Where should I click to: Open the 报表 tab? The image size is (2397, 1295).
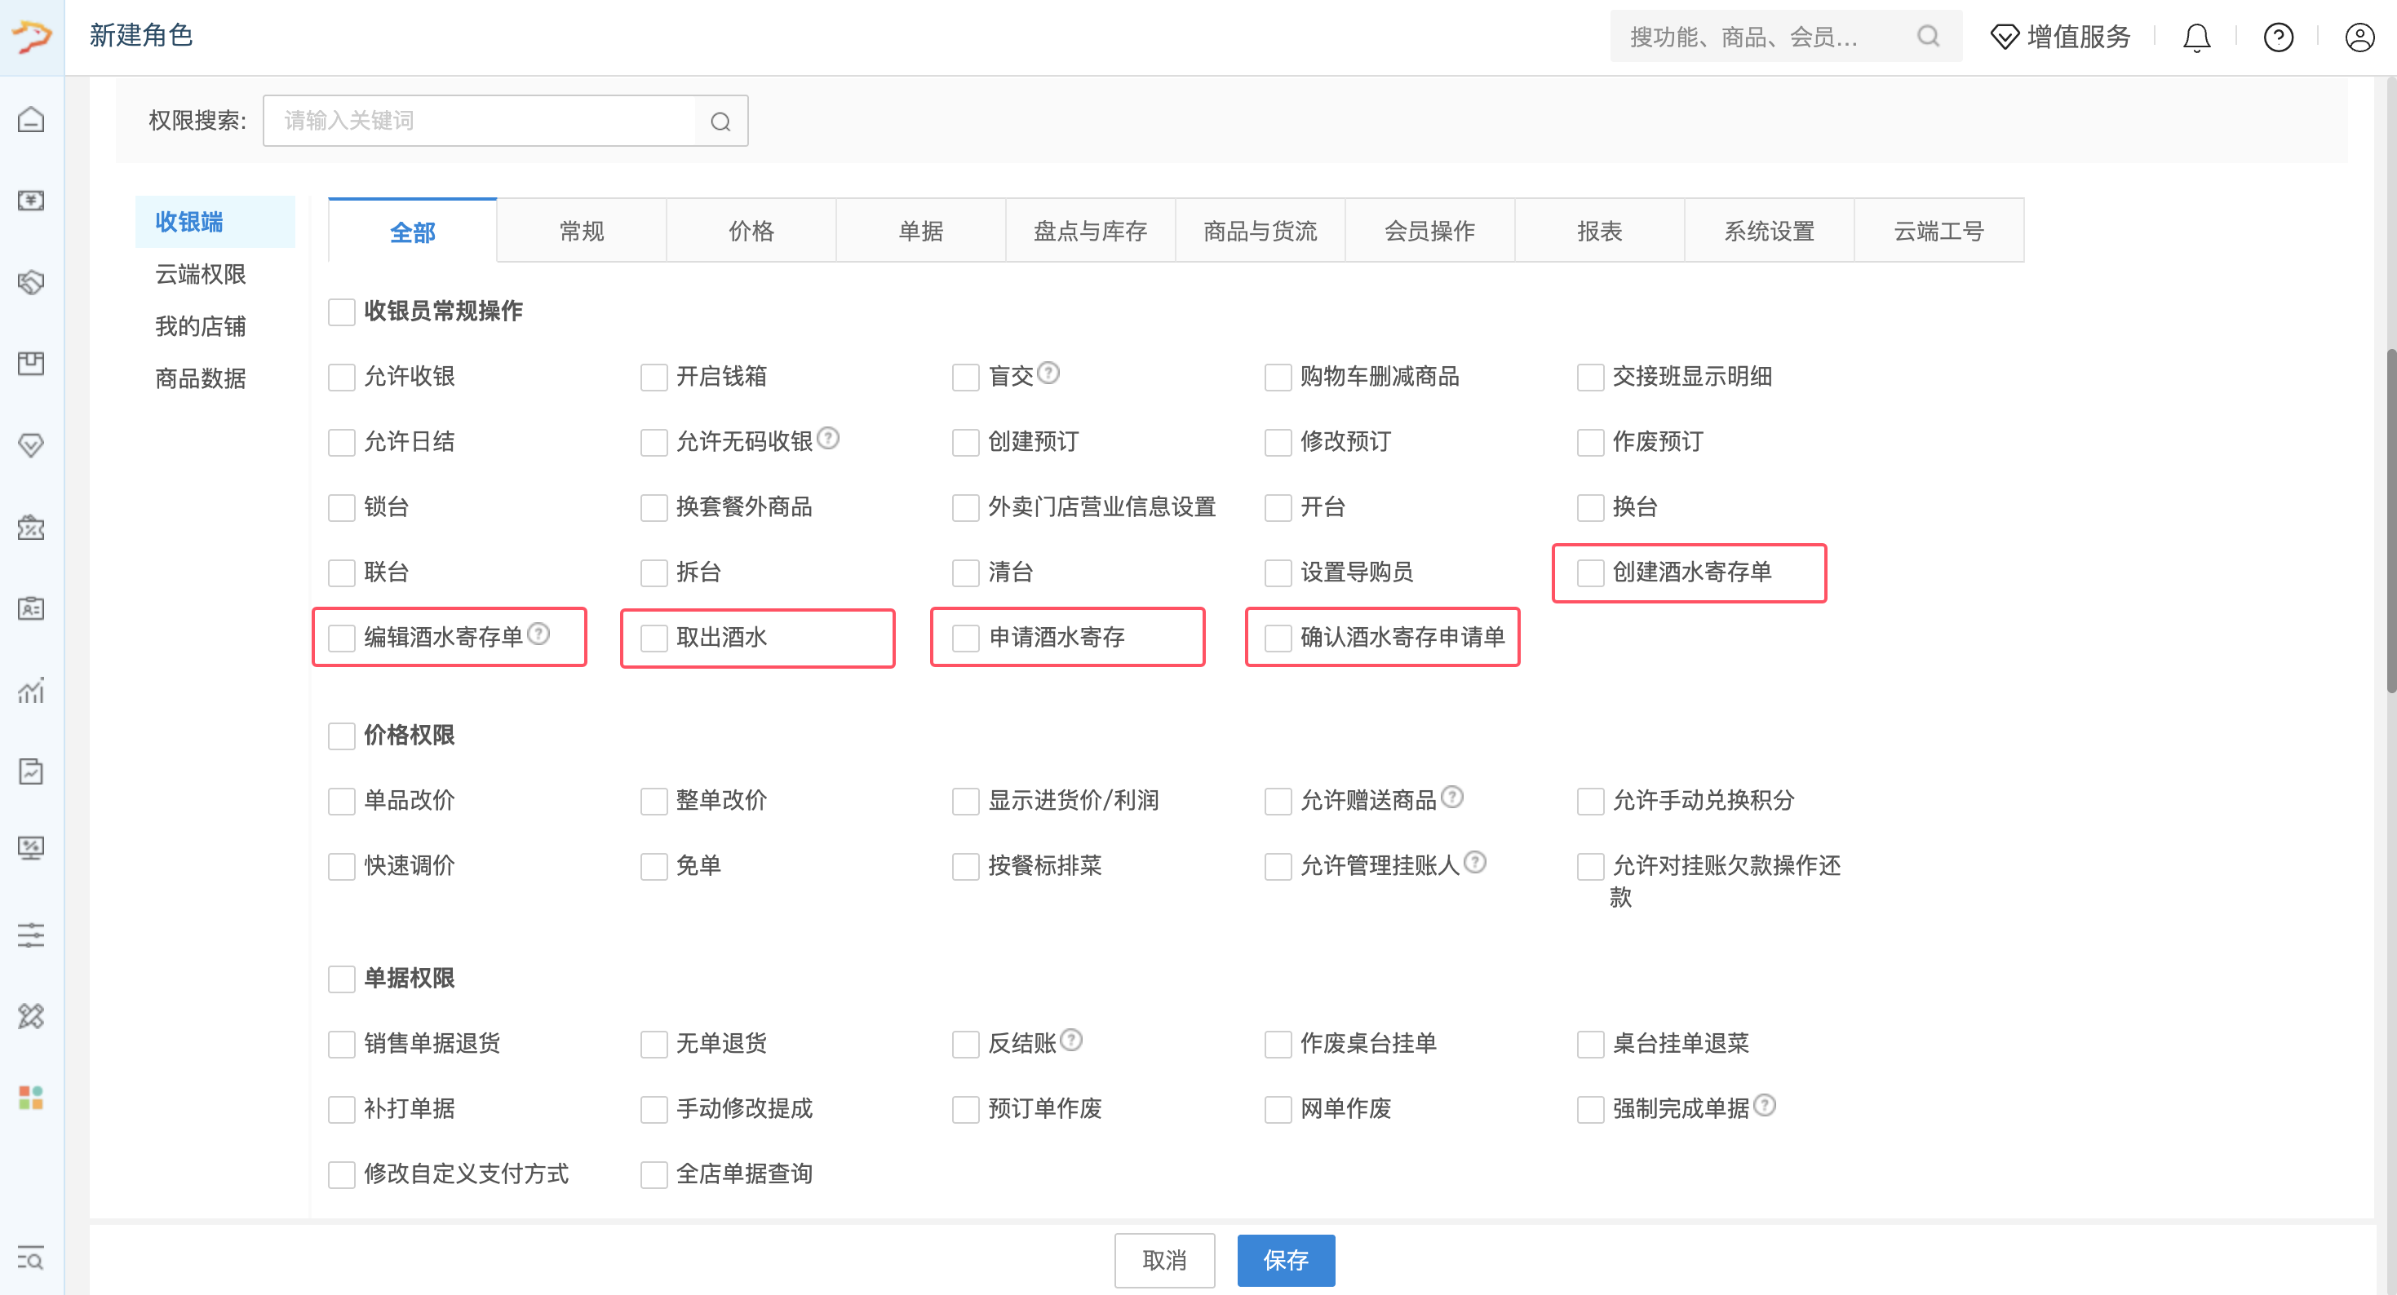1600,231
